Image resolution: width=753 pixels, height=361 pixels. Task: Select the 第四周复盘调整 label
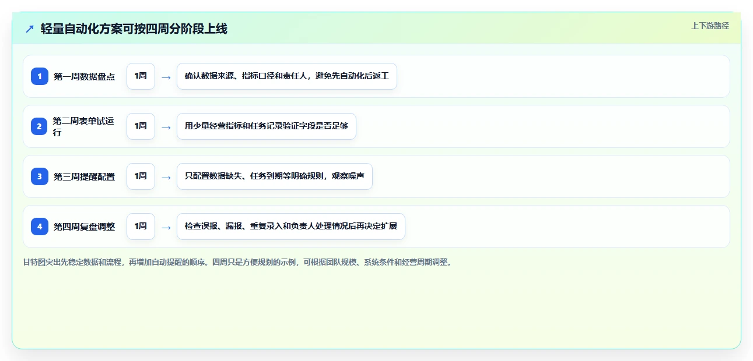click(84, 226)
